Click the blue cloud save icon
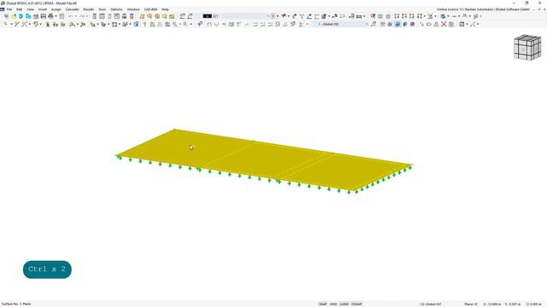The height and width of the screenshot is (307, 547). coord(21,16)
